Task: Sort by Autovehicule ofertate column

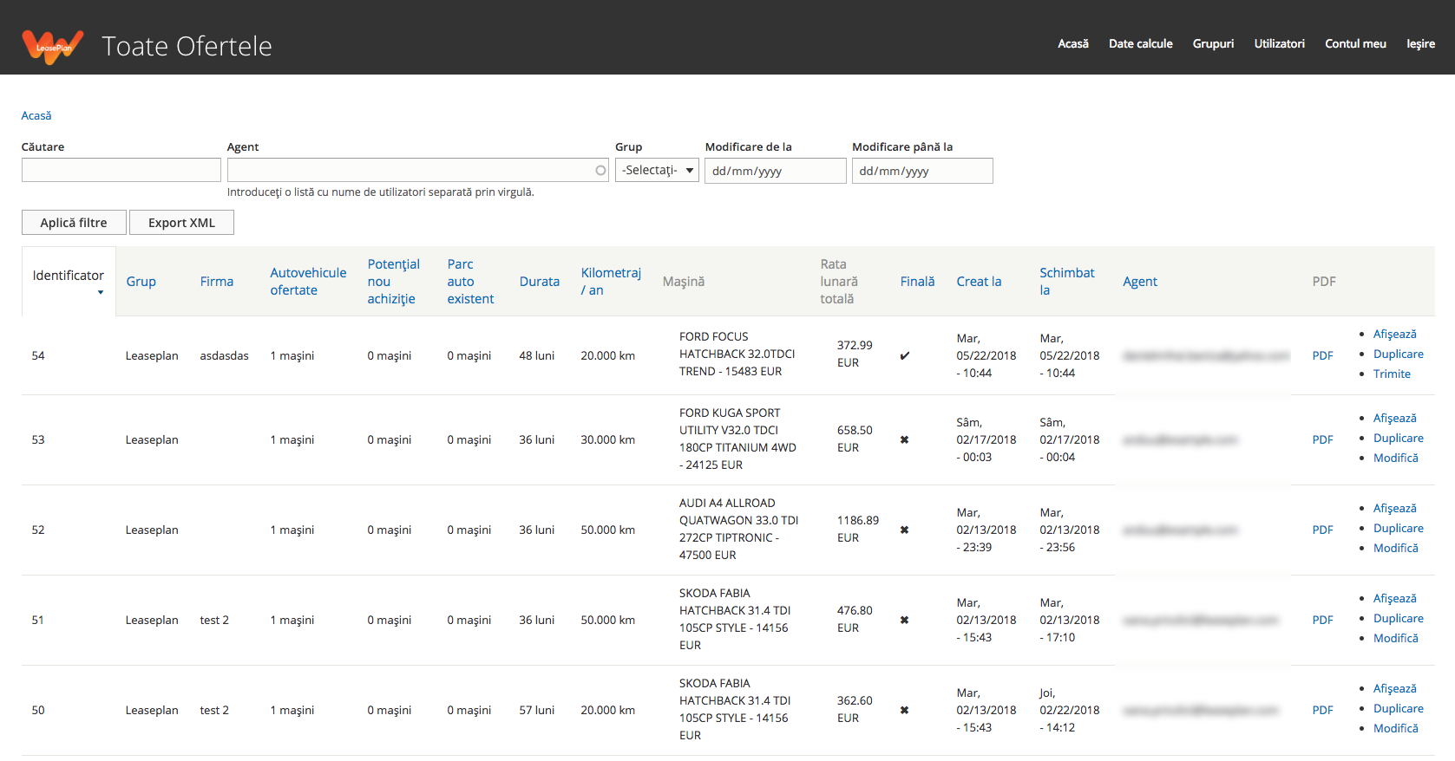Action: (x=308, y=282)
